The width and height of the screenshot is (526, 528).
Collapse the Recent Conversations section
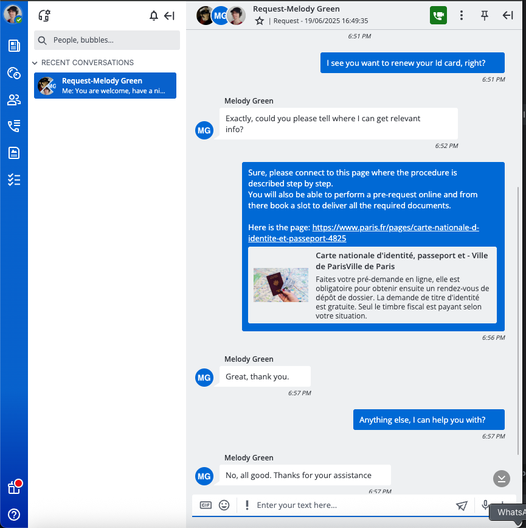click(35, 63)
